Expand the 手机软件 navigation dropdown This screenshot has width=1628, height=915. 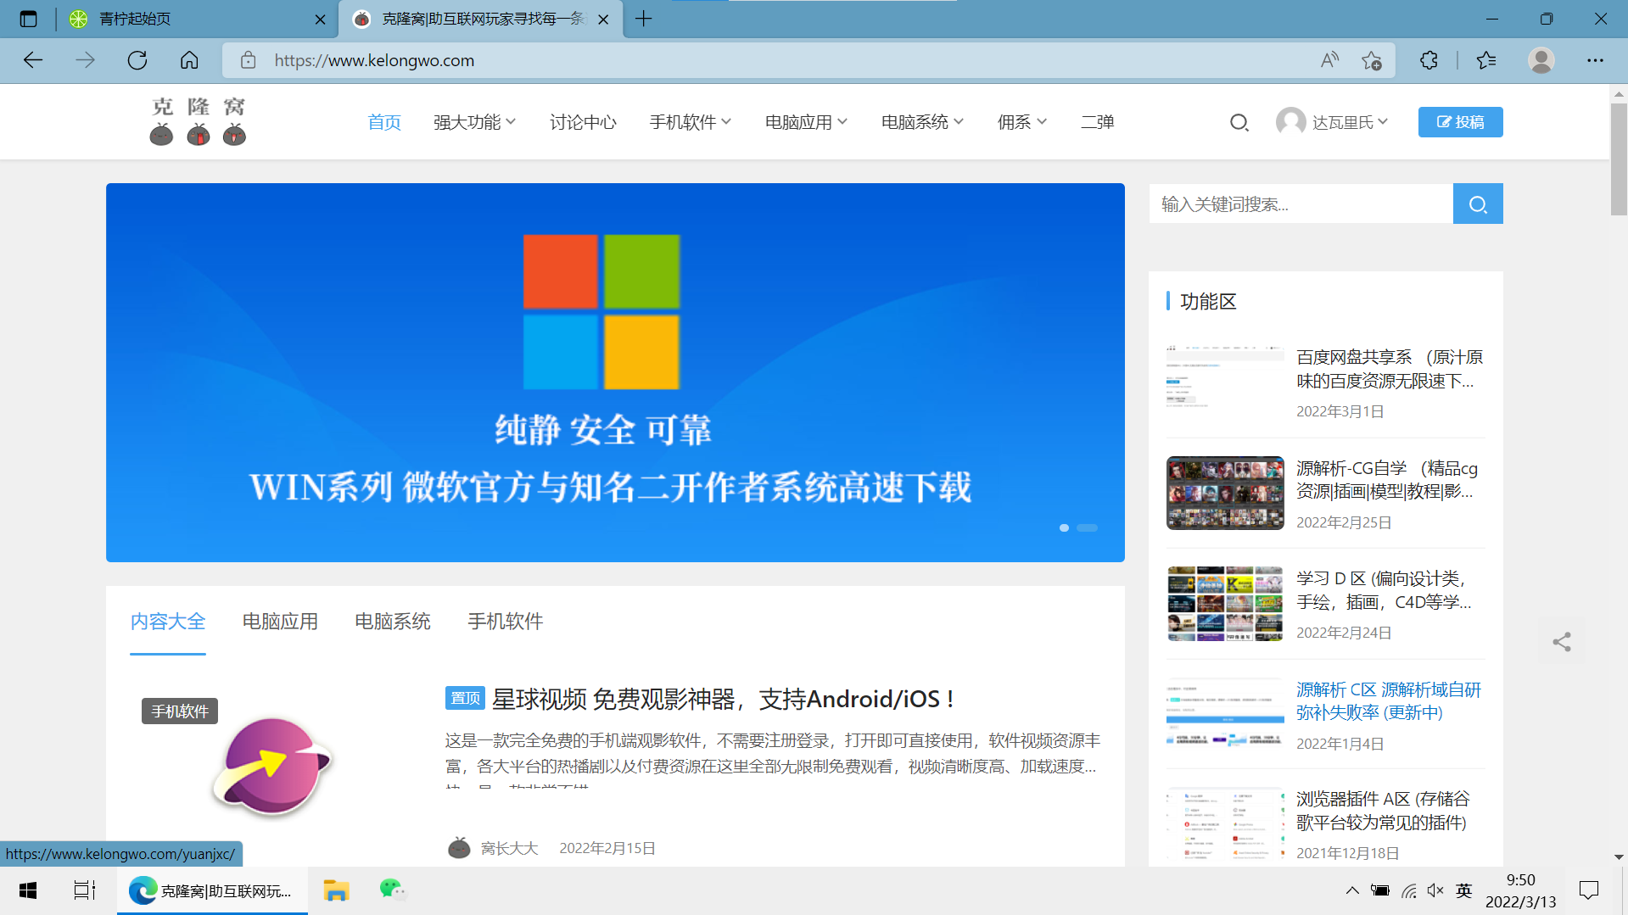[x=690, y=122]
